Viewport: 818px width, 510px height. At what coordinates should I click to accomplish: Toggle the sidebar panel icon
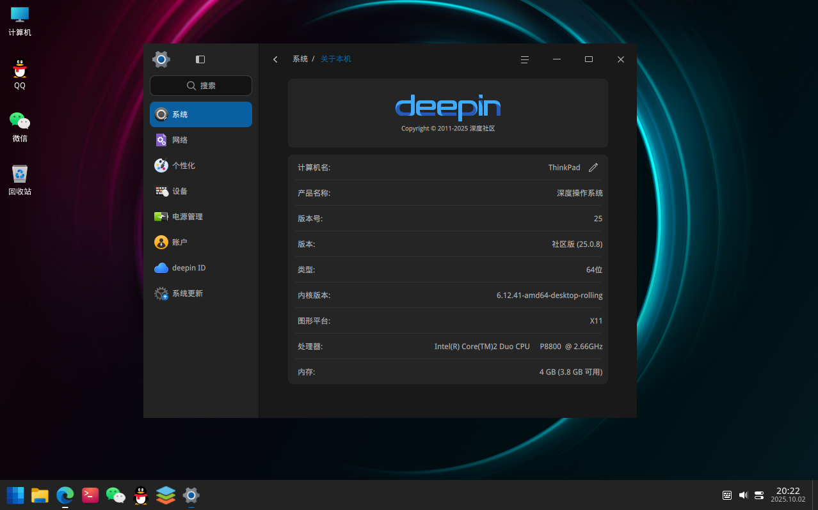[200, 59]
